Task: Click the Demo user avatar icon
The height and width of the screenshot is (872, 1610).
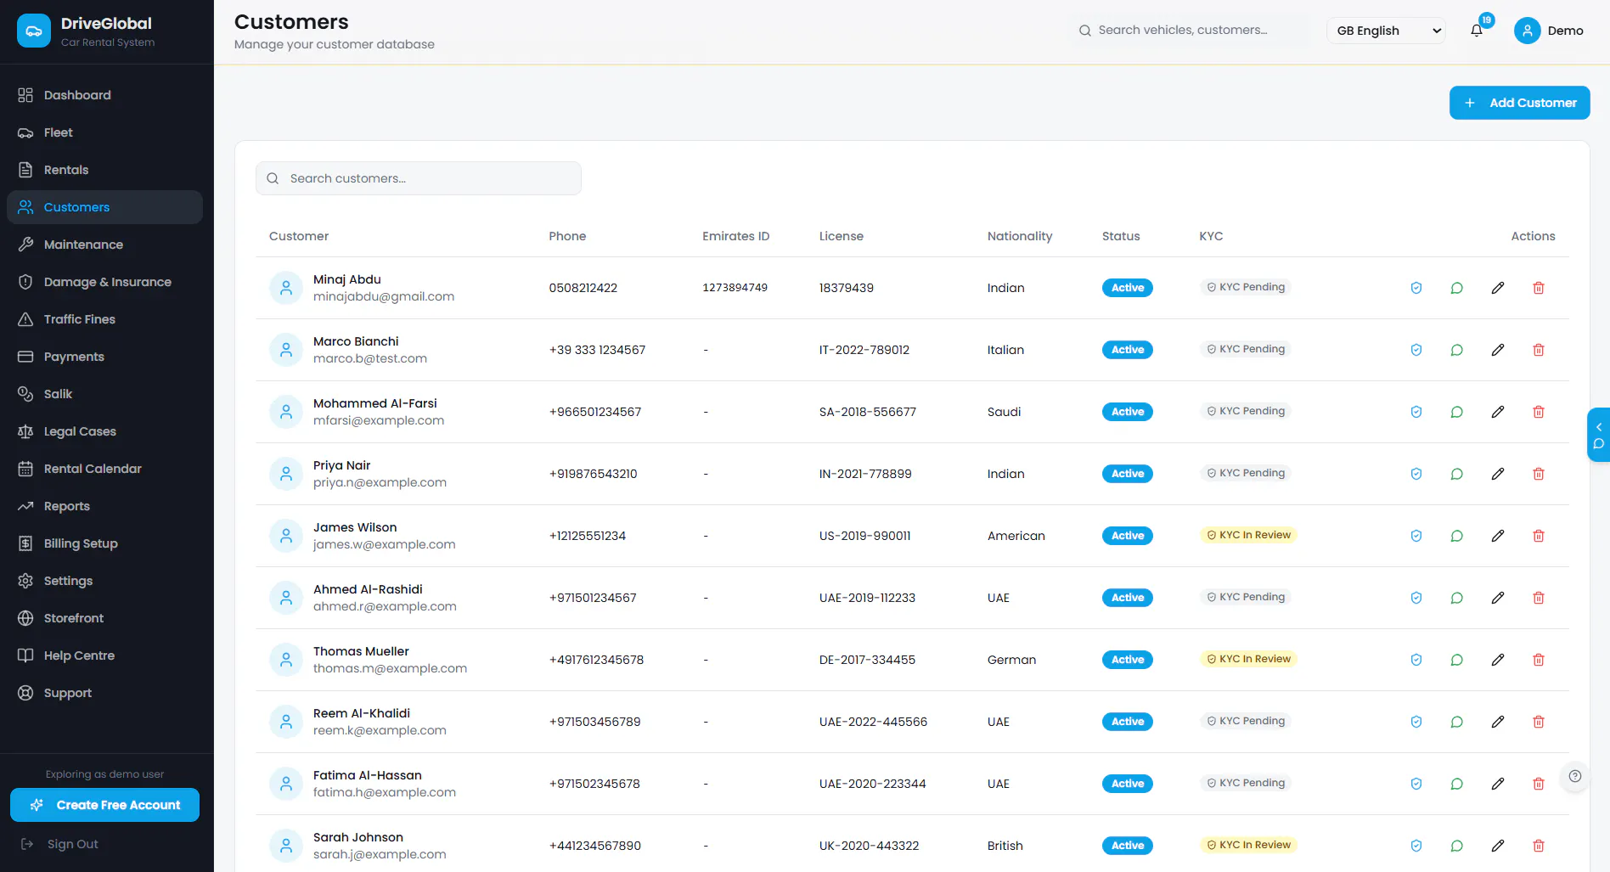Action: point(1527,31)
